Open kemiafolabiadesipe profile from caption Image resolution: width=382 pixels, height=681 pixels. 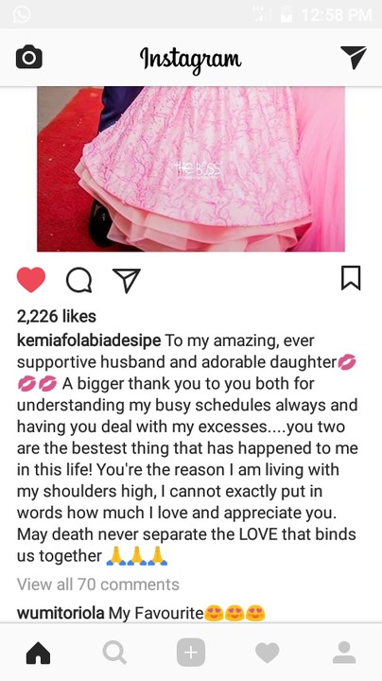point(89,340)
